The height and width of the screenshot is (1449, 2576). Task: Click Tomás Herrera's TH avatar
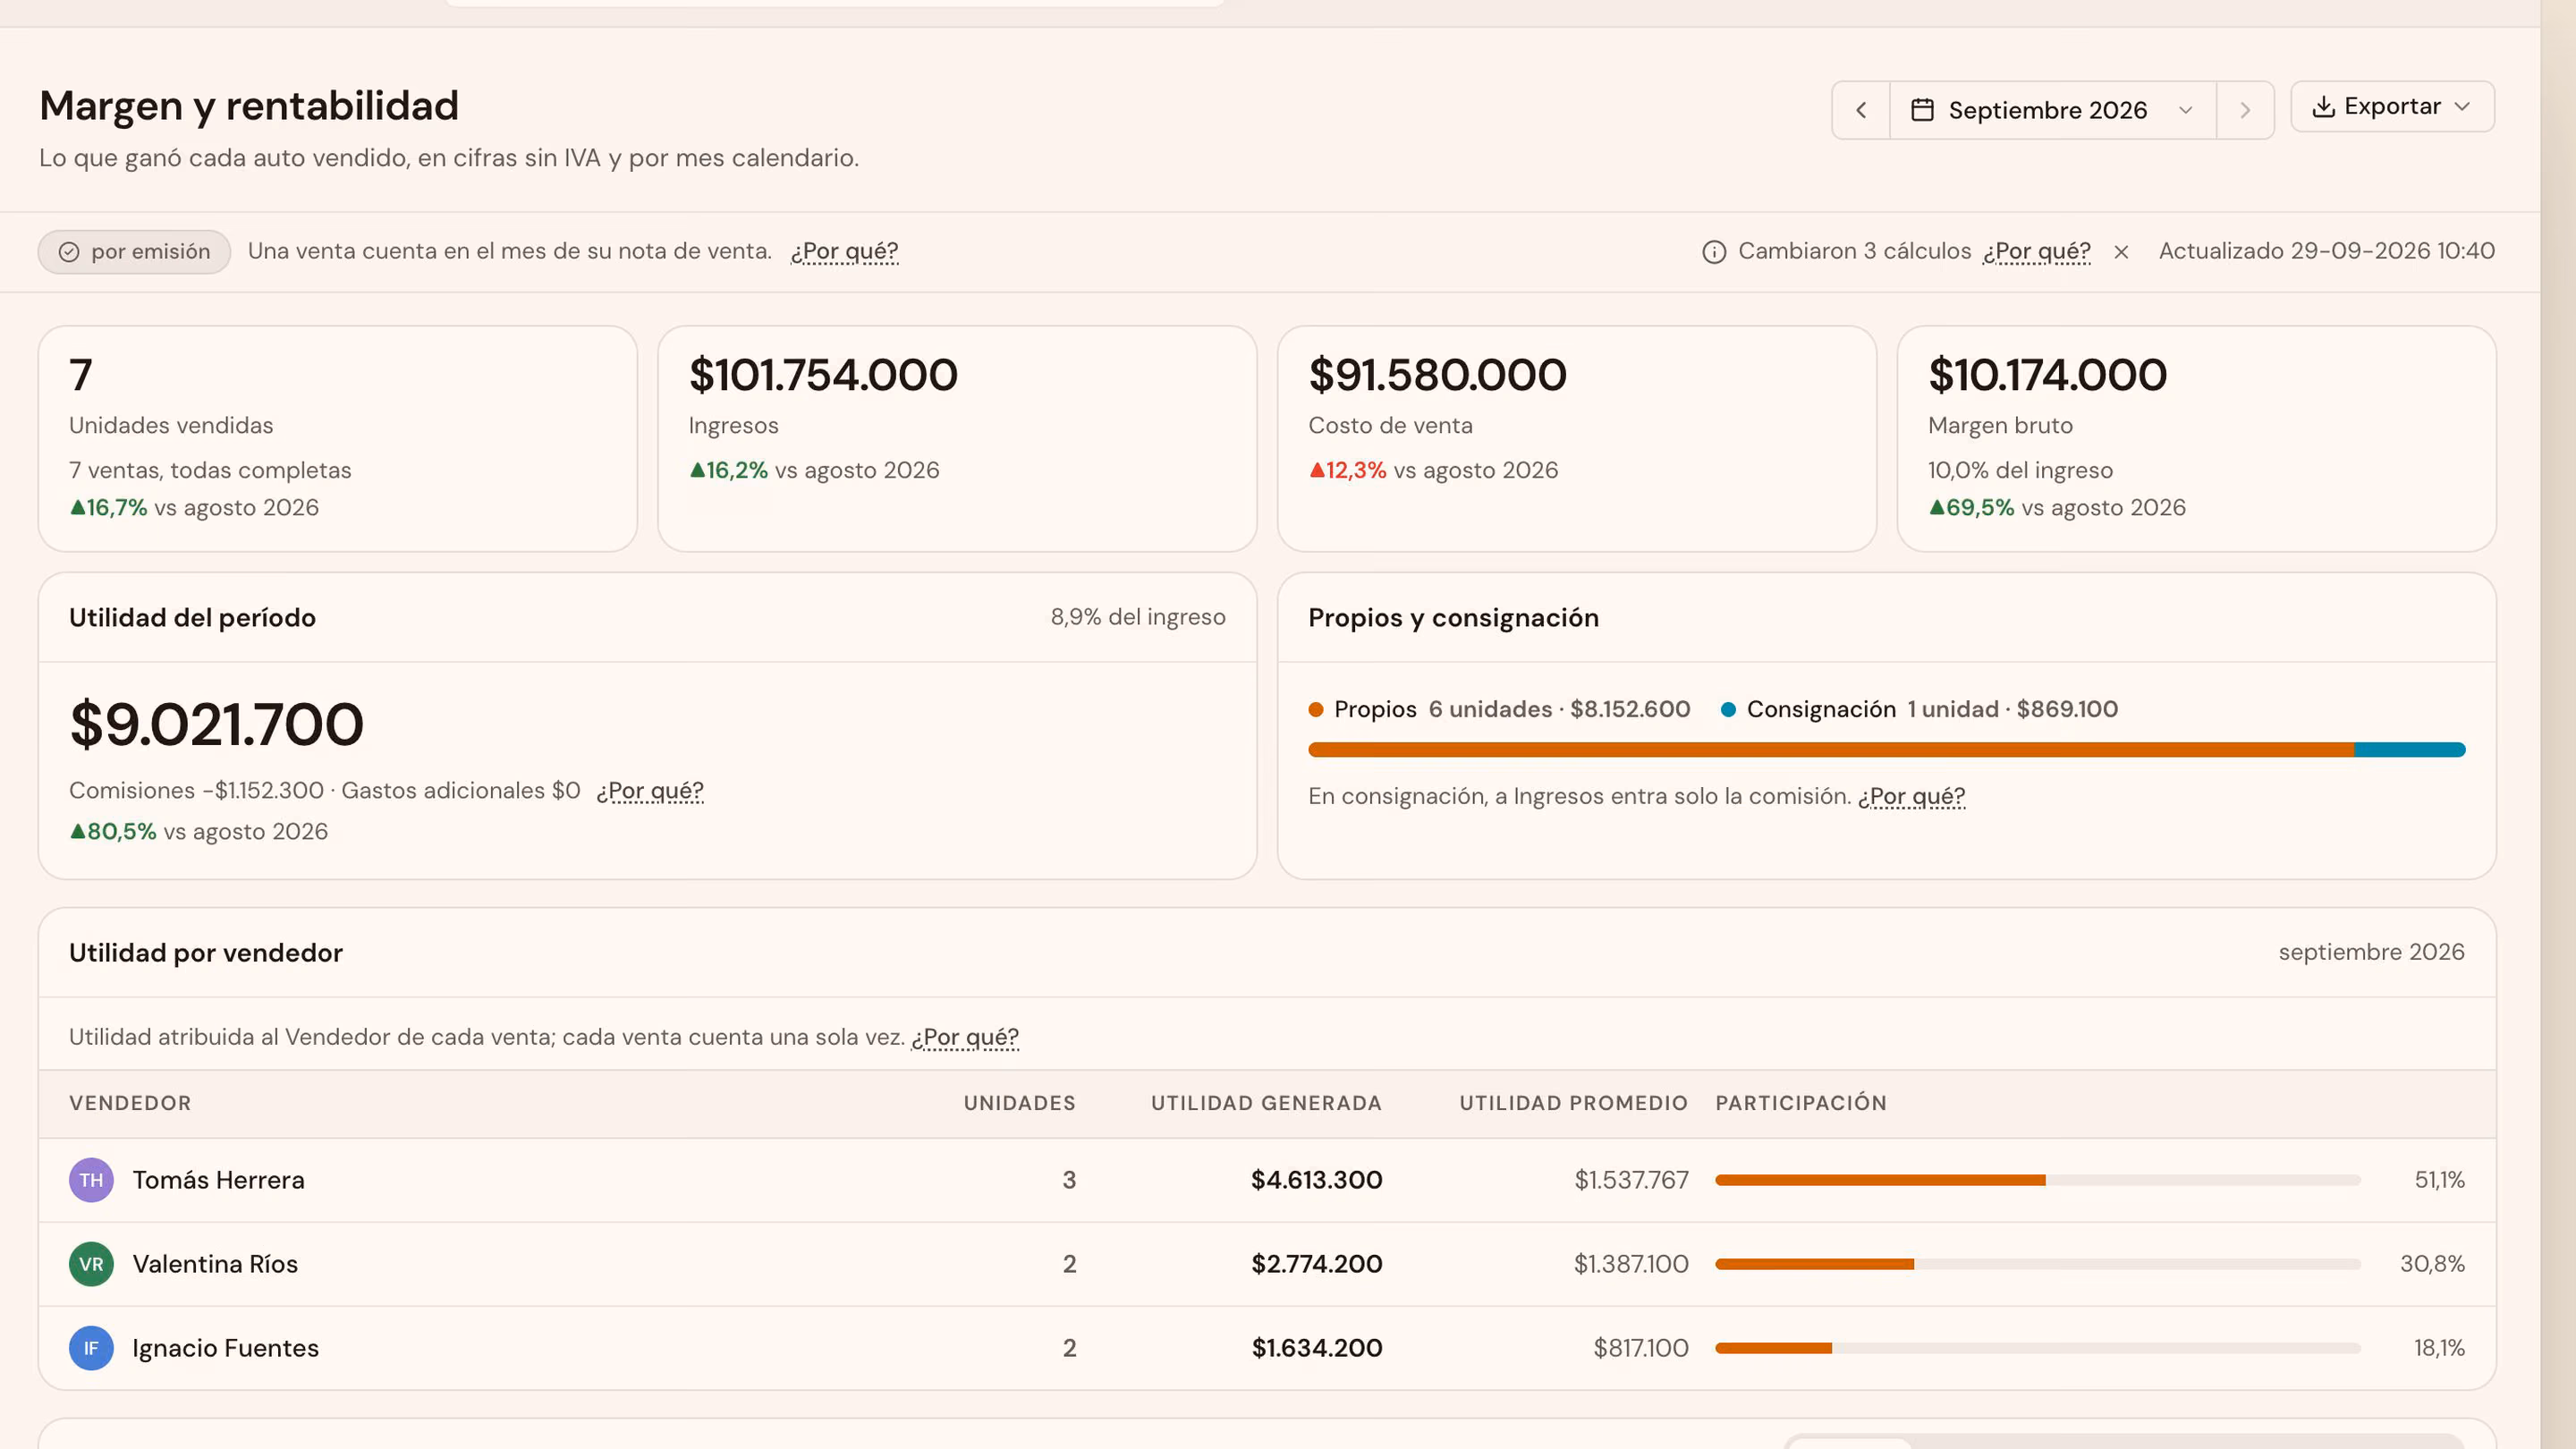91,1180
